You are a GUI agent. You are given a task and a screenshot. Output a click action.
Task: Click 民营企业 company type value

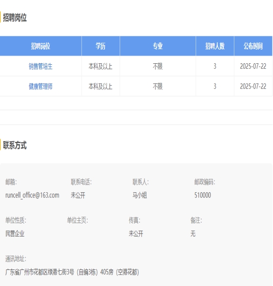click(x=15, y=234)
